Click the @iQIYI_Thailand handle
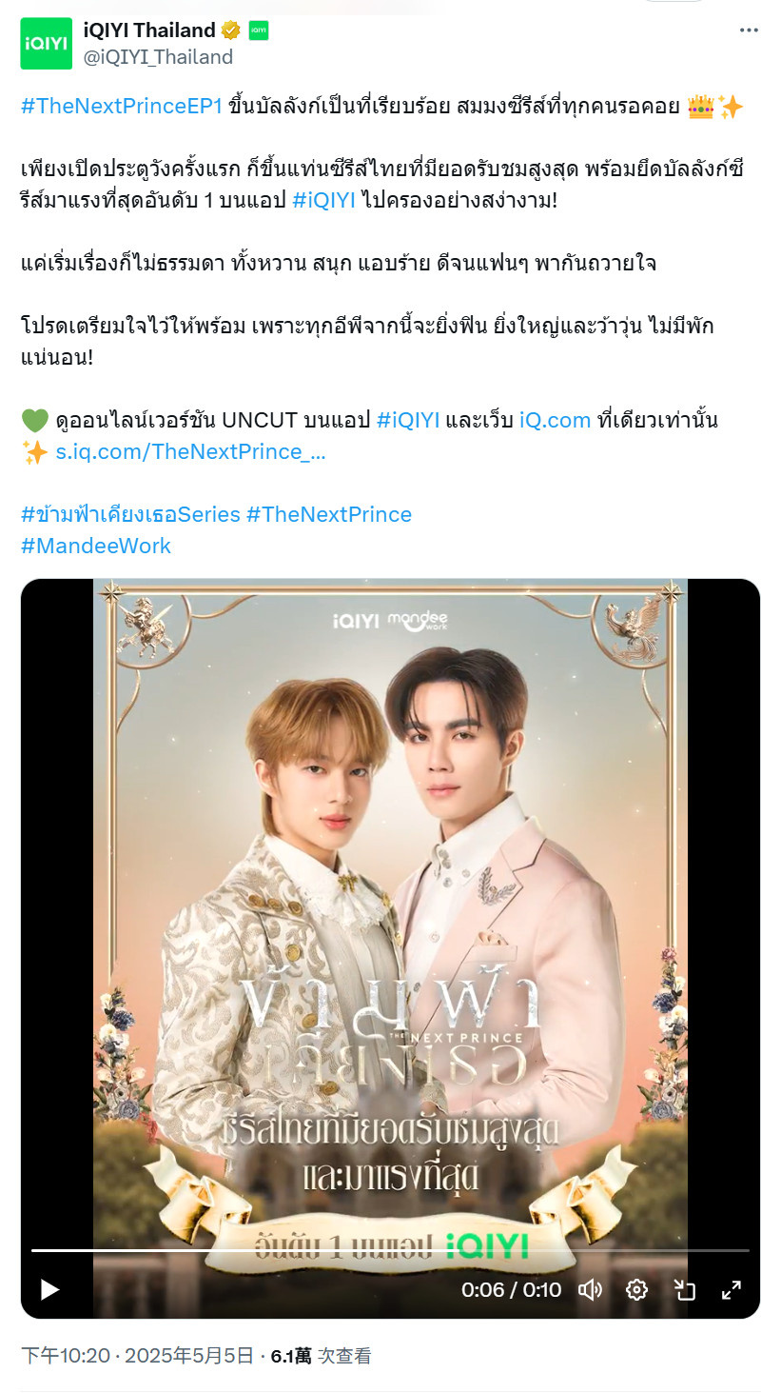Image resolution: width=781 pixels, height=1393 pixels. pos(158,57)
